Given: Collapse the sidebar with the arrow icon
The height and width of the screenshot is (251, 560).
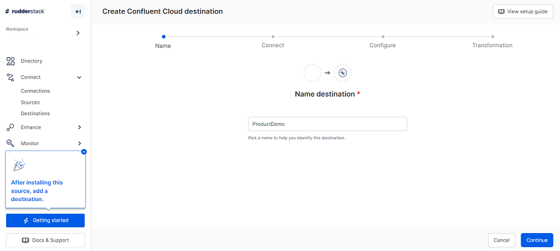Looking at the screenshot, I should [x=78, y=12].
